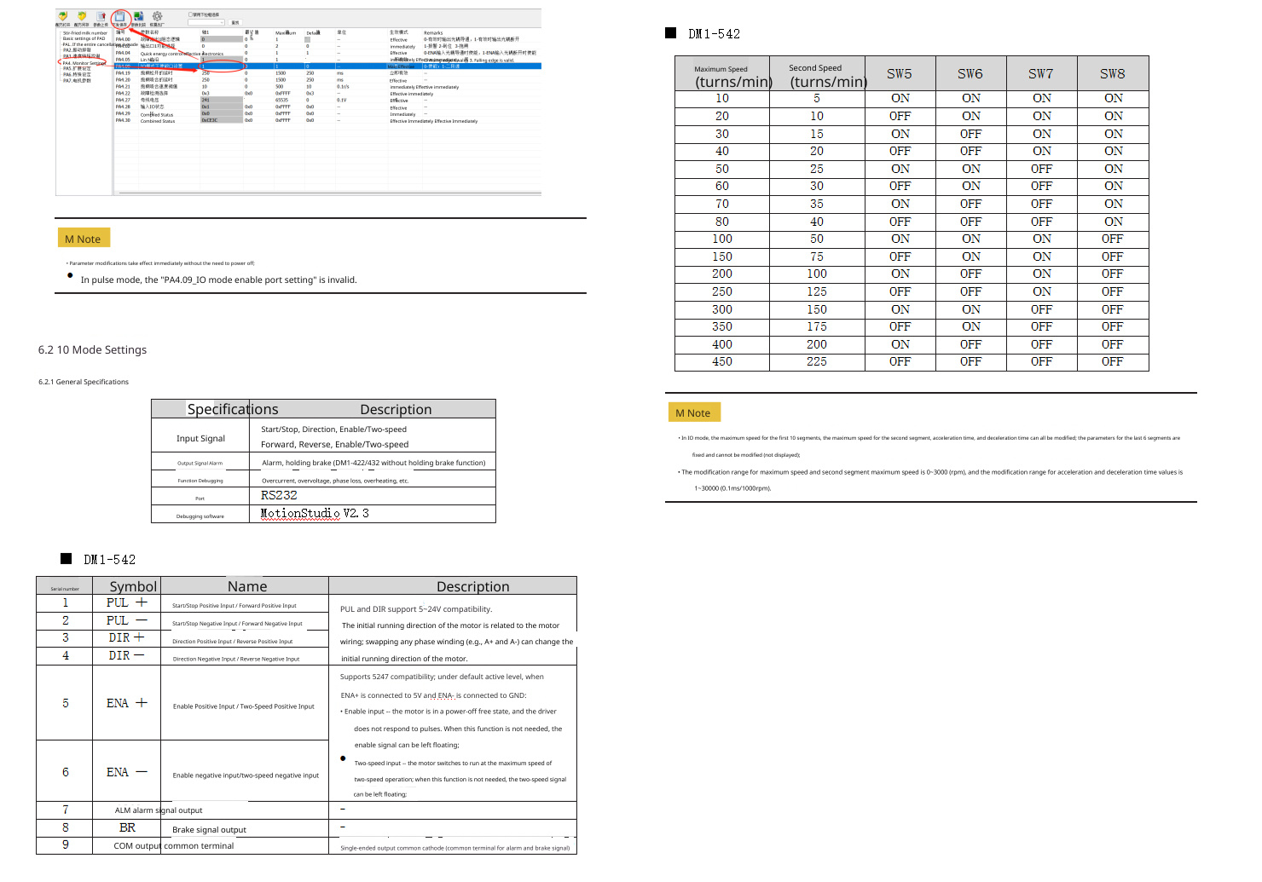
Task: Open the PA2 node in the parameter tree
Action: (77, 50)
